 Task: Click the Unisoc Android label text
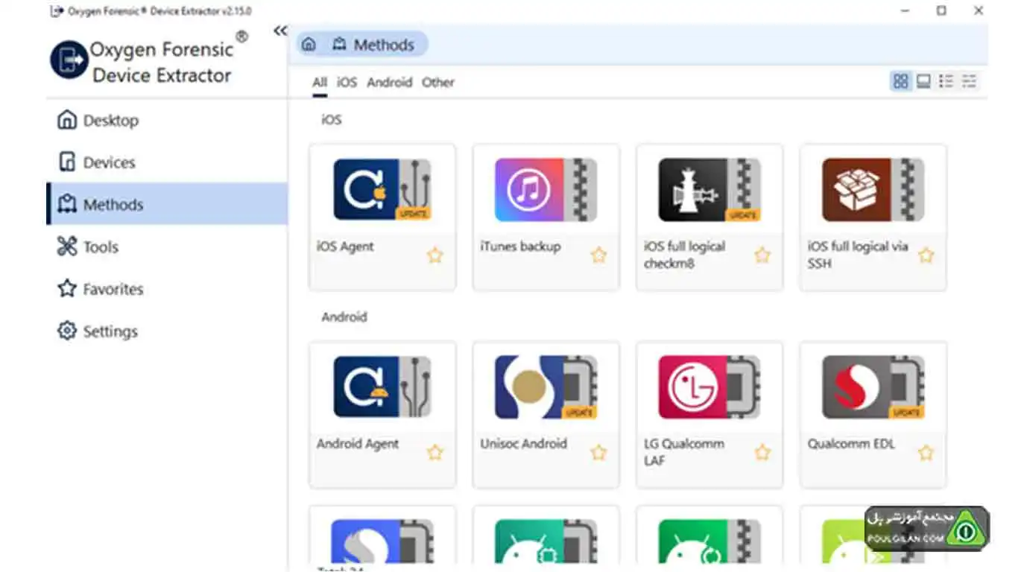(523, 444)
